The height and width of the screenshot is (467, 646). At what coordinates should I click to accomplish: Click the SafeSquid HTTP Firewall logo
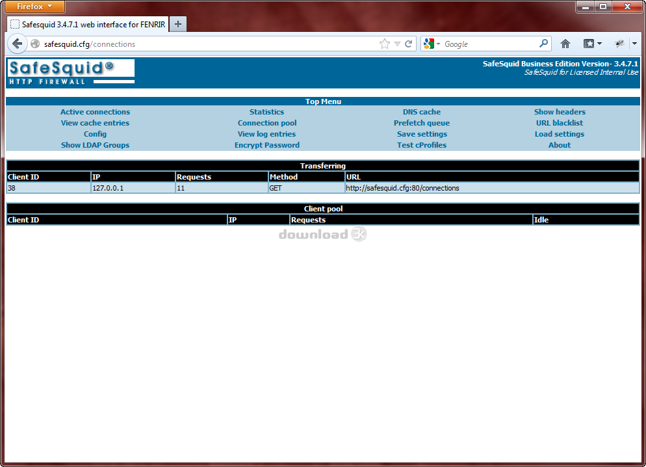(x=71, y=72)
